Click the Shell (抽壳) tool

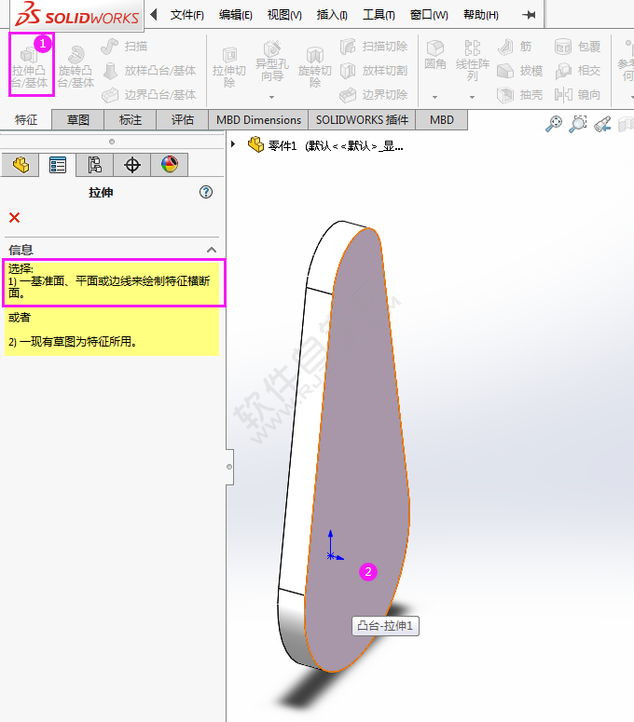pyautogui.click(x=519, y=95)
